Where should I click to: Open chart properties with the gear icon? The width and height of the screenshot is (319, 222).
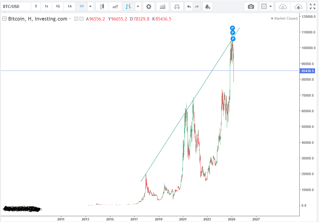click(x=149, y=6)
